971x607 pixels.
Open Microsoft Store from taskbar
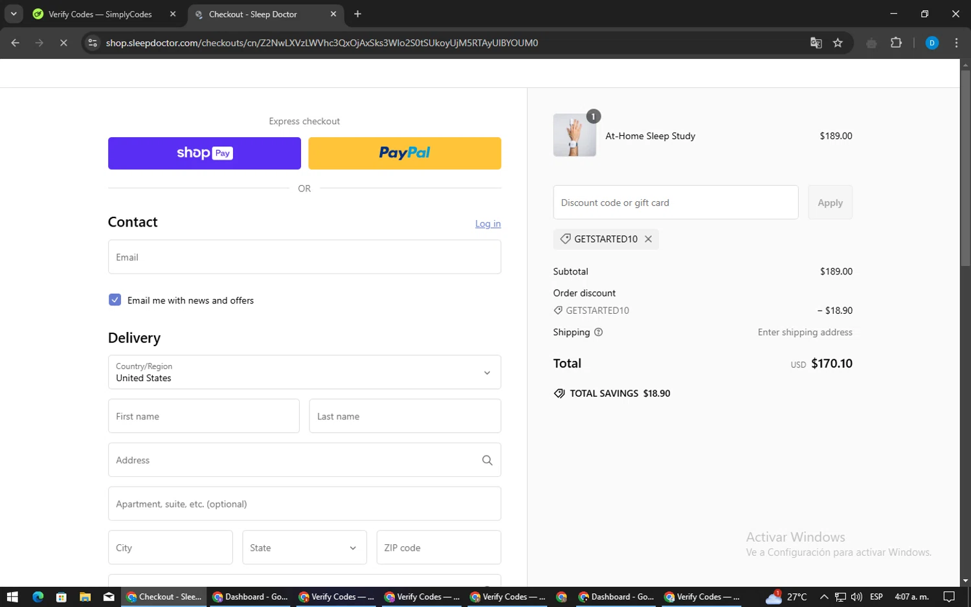click(61, 597)
